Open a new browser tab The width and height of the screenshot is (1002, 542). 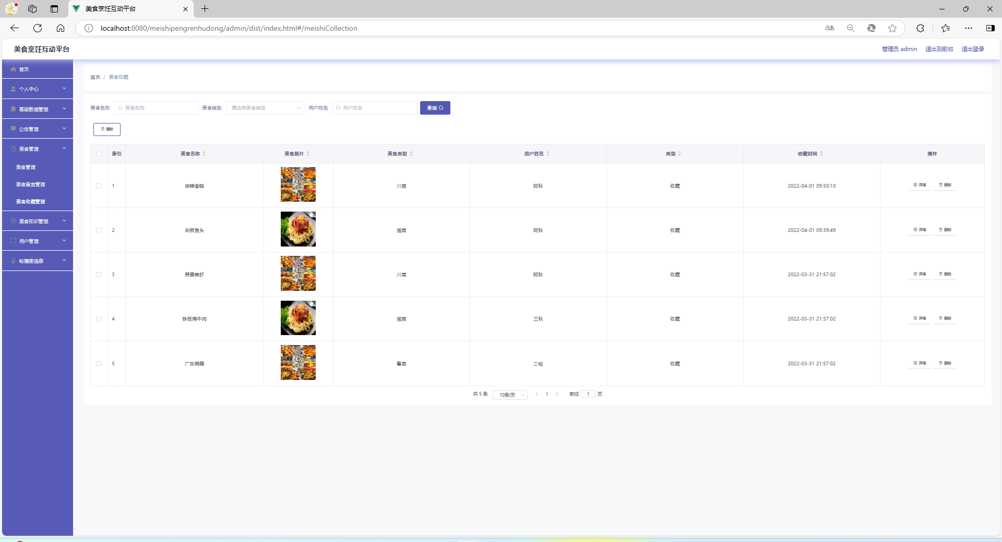205,9
